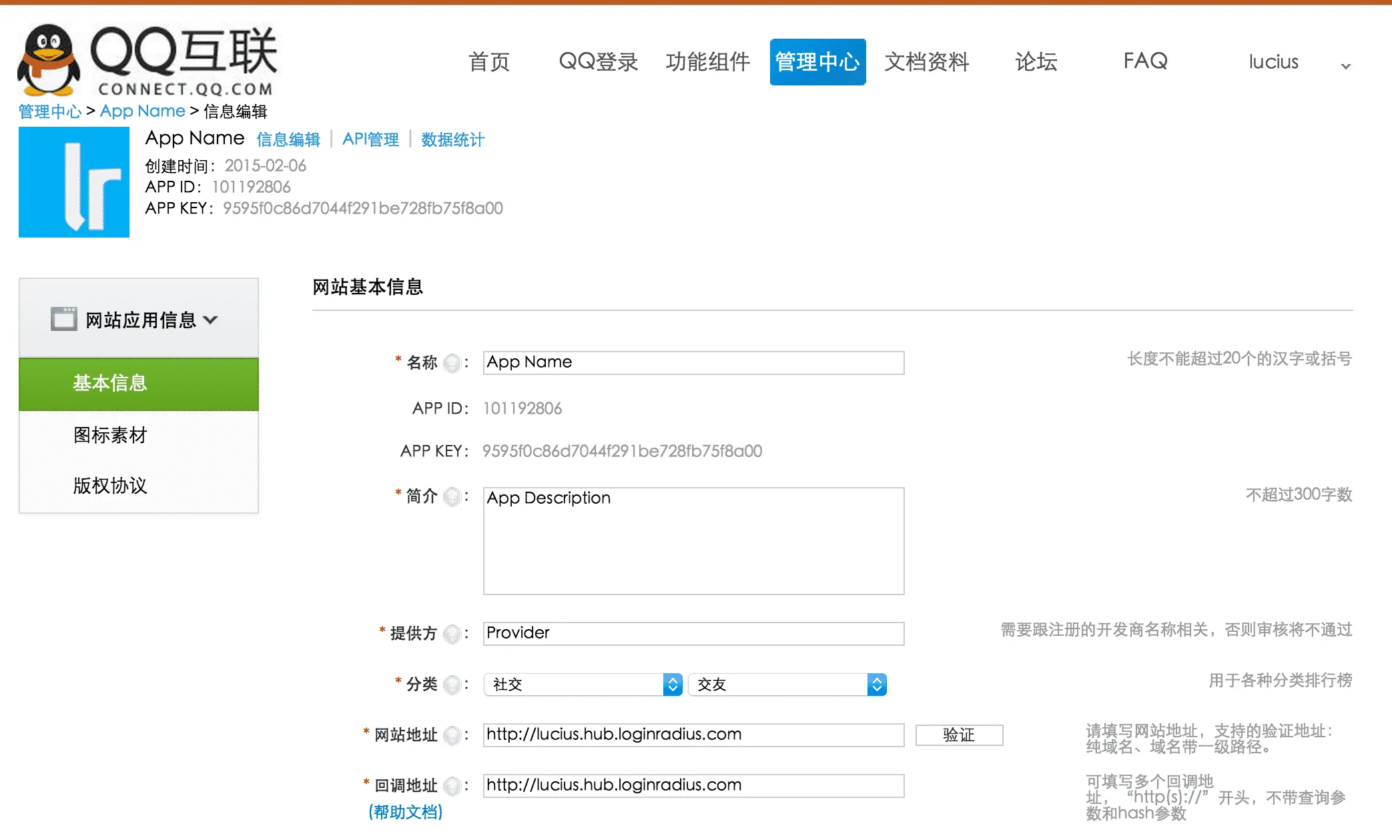Click the QQ penguin logo
The image size is (1392, 838).
(48, 60)
